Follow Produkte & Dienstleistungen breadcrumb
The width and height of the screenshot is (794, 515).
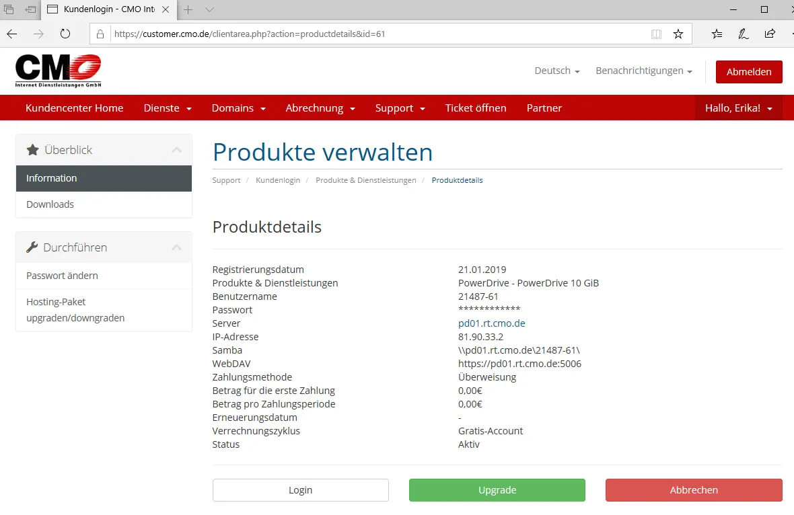point(365,180)
